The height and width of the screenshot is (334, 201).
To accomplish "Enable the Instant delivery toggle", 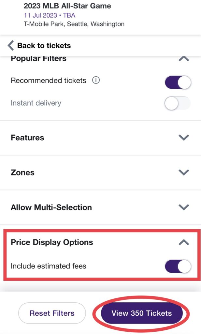I will coord(178,104).
